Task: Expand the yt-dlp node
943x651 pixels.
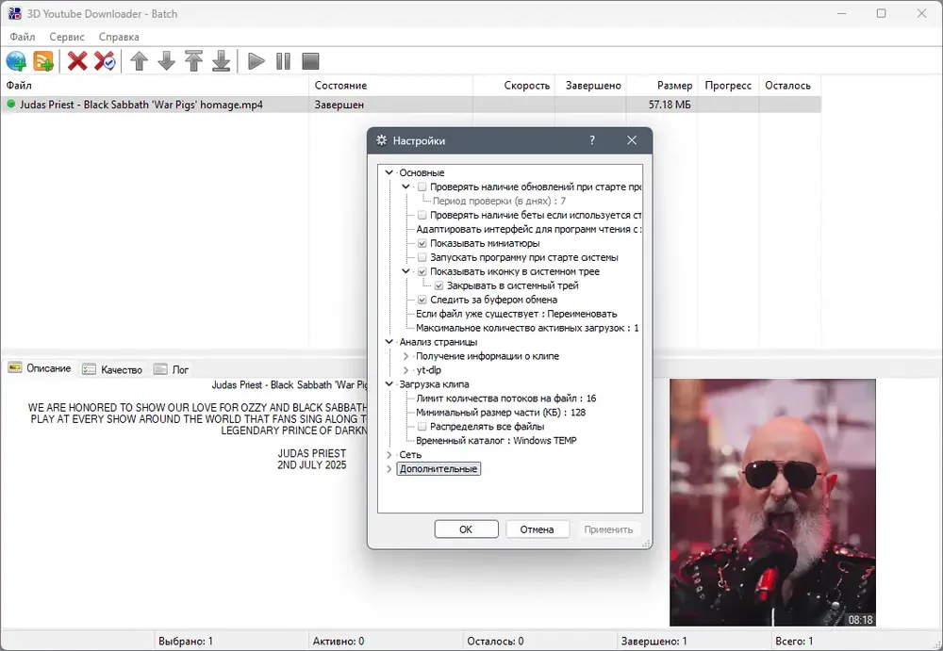Action: click(405, 370)
